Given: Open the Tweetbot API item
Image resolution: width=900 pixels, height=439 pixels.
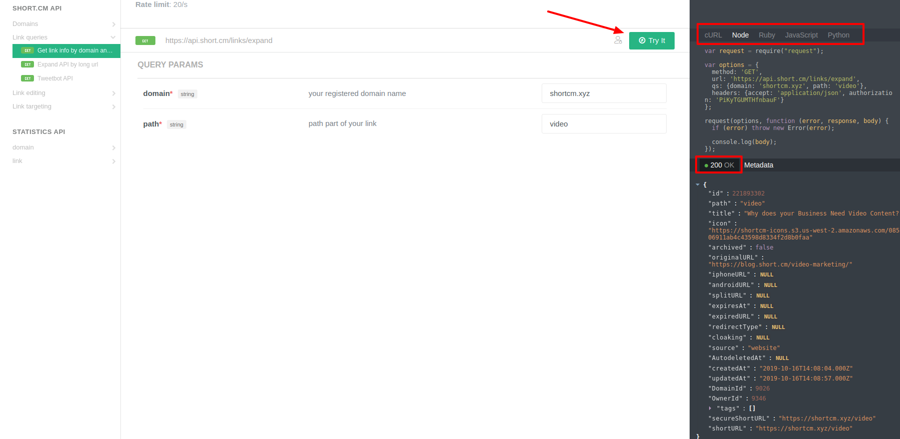Looking at the screenshot, I should click(x=55, y=78).
